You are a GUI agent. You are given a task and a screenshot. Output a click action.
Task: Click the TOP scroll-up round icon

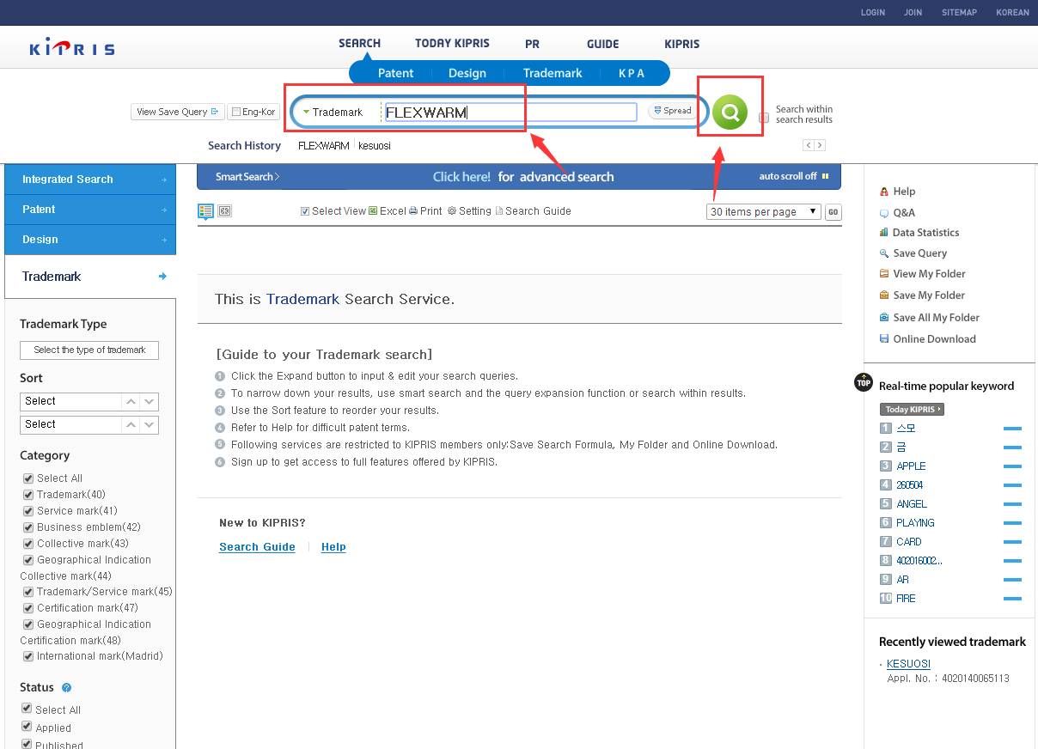tap(864, 382)
